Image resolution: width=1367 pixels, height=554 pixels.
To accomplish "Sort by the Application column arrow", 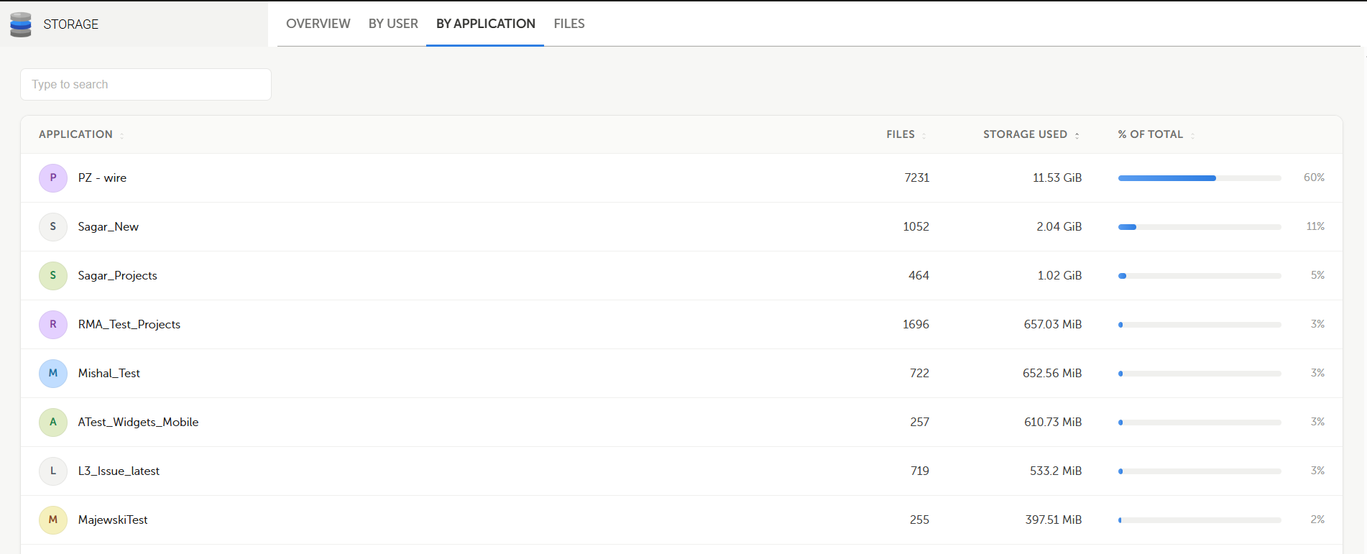I will (x=122, y=136).
